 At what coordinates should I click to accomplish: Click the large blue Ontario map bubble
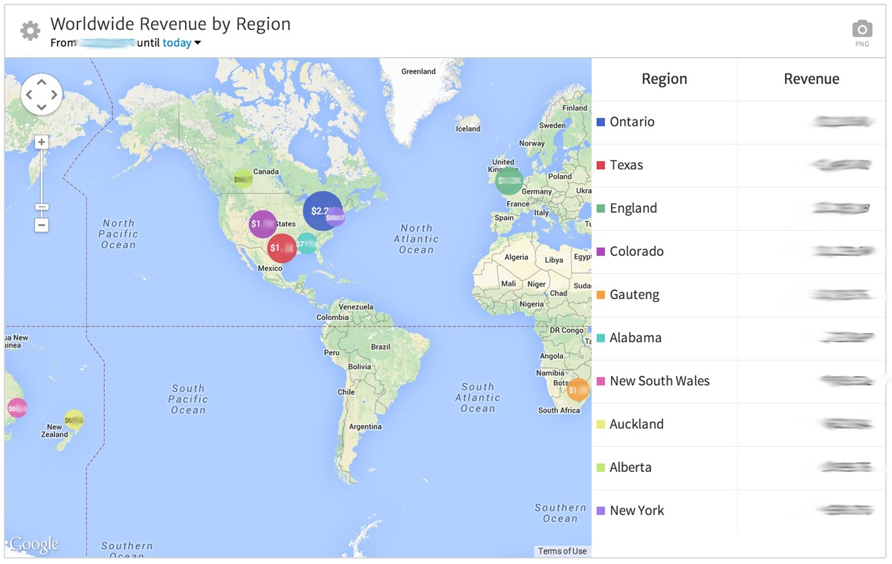click(x=321, y=211)
